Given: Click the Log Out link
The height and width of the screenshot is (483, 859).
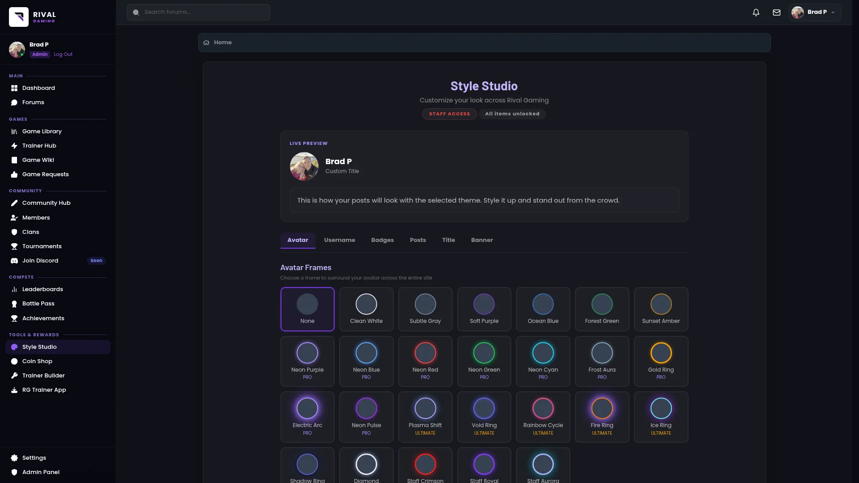Looking at the screenshot, I should tap(63, 55).
